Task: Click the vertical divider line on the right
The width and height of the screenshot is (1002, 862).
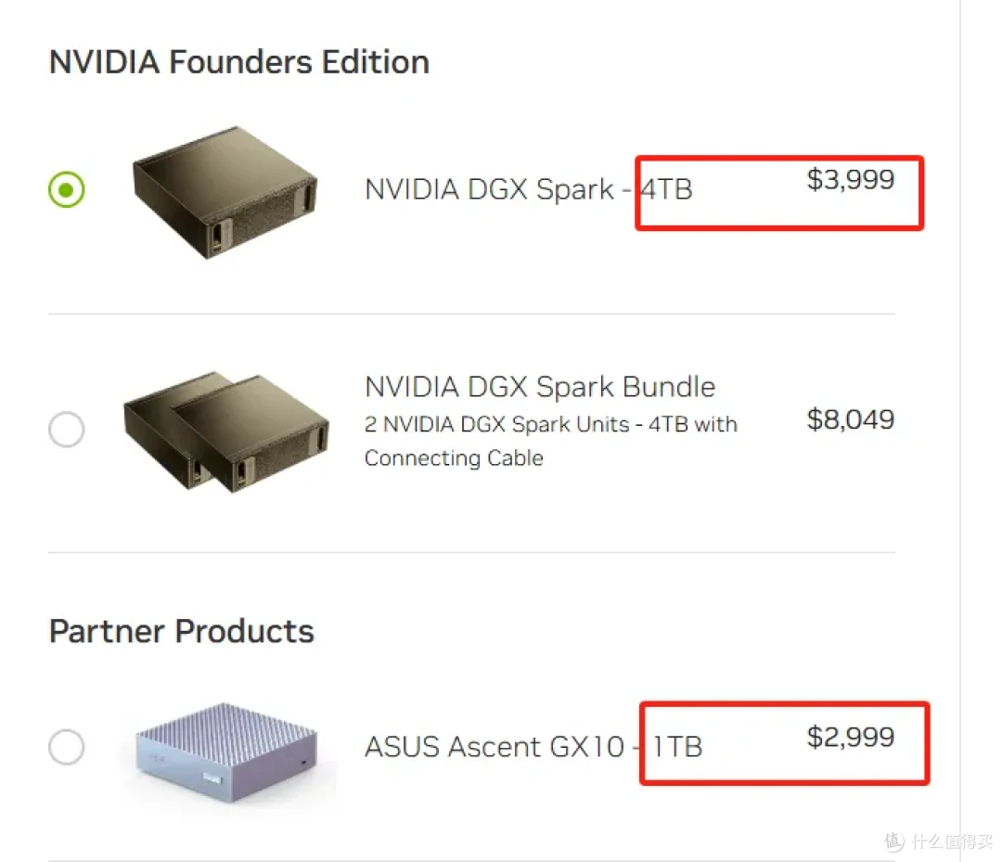Action: tap(960, 431)
